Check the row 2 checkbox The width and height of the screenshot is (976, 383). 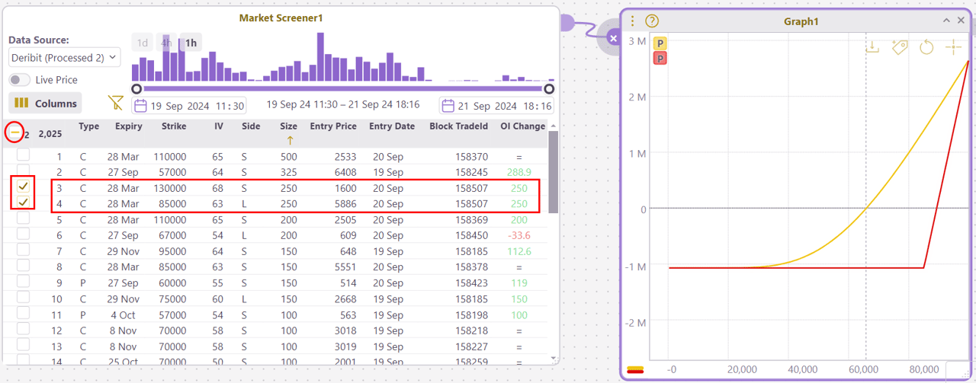coord(23,171)
